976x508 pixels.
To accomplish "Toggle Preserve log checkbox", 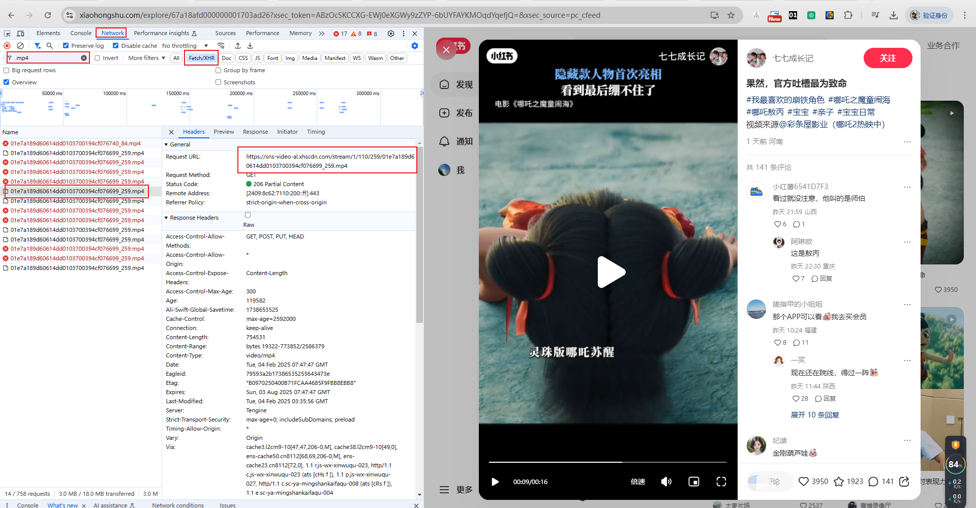I will 66,46.
